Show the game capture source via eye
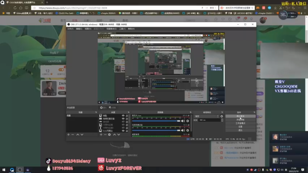The height and width of the screenshot is (173, 308). pos(123,121)
